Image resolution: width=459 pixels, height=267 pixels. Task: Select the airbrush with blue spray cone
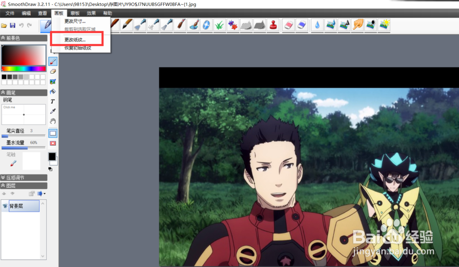tap(140, 25)
